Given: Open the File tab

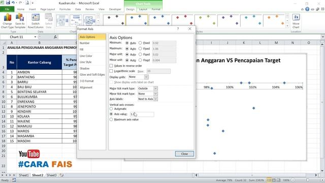Looking at the screenshot, I should pos(7,9).
